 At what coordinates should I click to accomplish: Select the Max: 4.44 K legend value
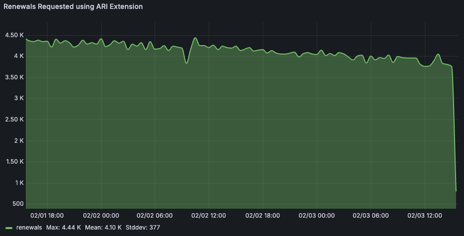[x=64, y=227]
